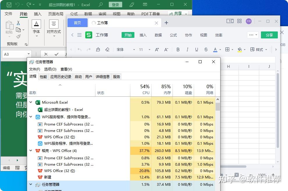Click the WPS format painter icon
Viewport: 288px width, 191px height.
point(98,49)
